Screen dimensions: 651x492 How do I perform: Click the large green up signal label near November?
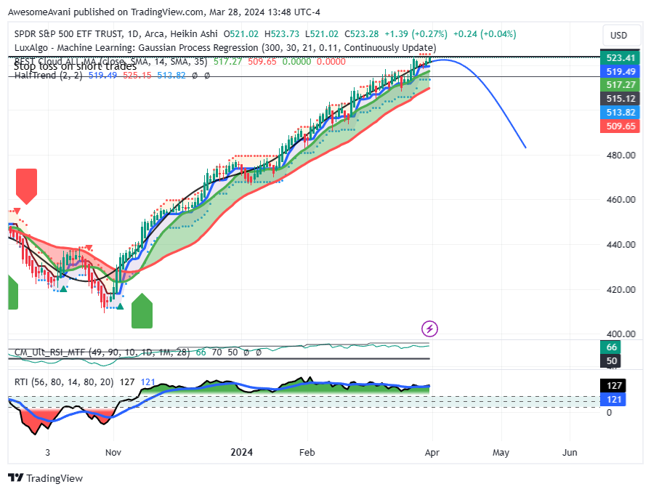(142, 310)
